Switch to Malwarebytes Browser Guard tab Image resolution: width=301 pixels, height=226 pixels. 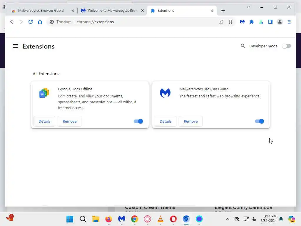pyautogui.click(x=41, y=11)
